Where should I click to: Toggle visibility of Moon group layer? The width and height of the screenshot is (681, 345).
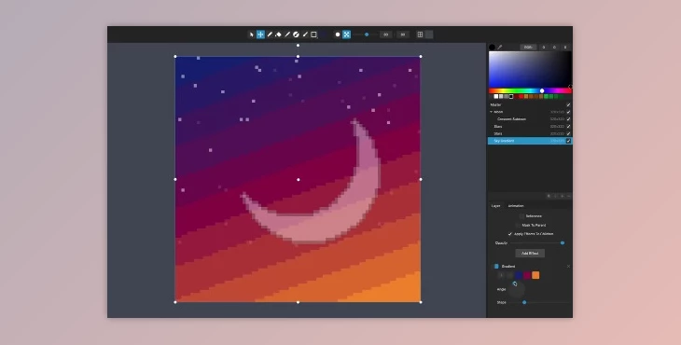point(568,112)
